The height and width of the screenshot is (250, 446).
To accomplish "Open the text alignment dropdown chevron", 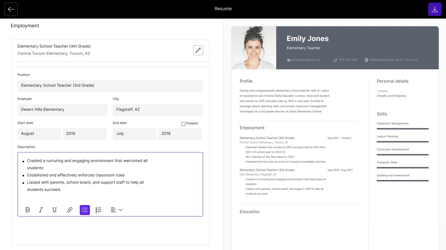I will (x=120, y=210).
